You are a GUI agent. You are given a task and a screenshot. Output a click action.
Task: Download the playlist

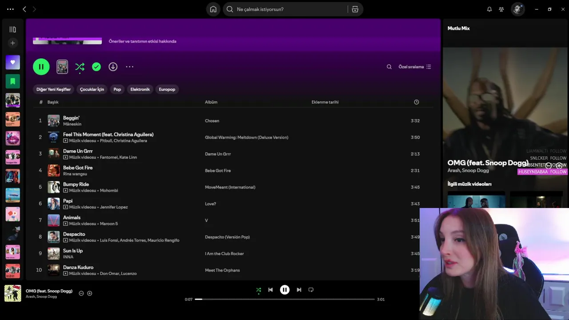(x=113, y=67)
